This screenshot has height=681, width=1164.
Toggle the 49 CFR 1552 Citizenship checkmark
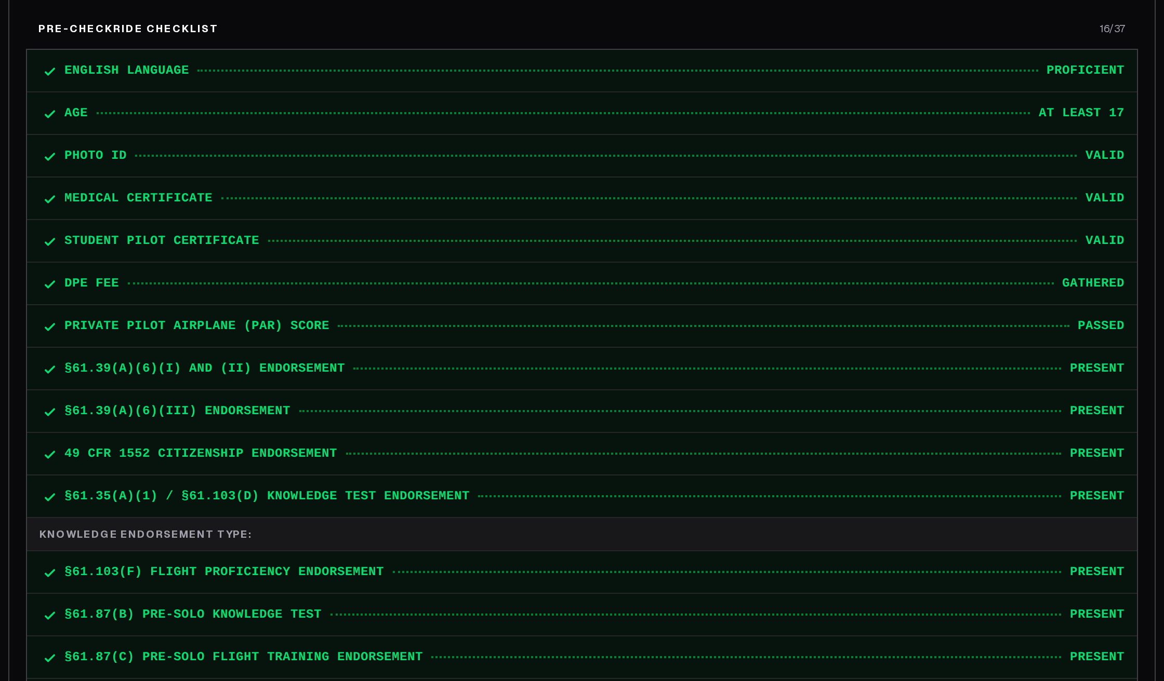(x=50, y=454)
